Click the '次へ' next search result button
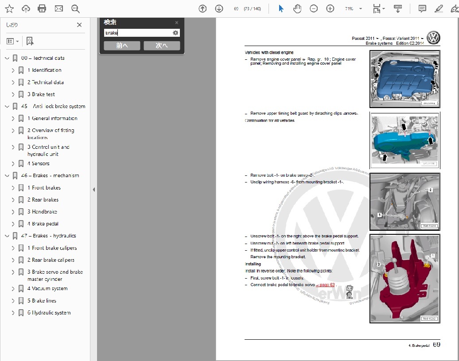The height and width of the screenshot is (361, 459). click(162, 46)
